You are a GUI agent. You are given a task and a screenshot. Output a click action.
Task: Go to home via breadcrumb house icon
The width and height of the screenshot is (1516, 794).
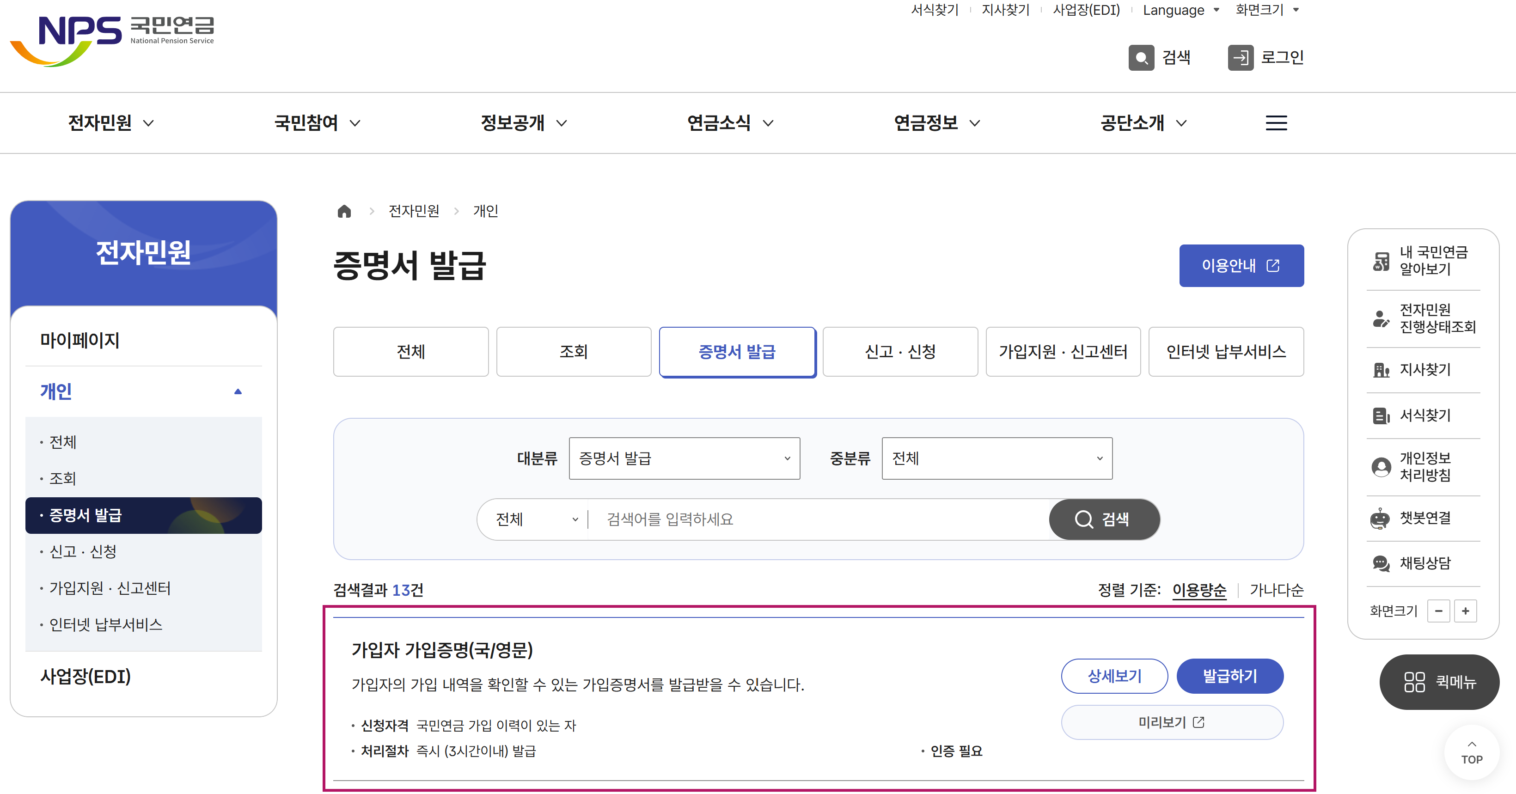(344, 211)
